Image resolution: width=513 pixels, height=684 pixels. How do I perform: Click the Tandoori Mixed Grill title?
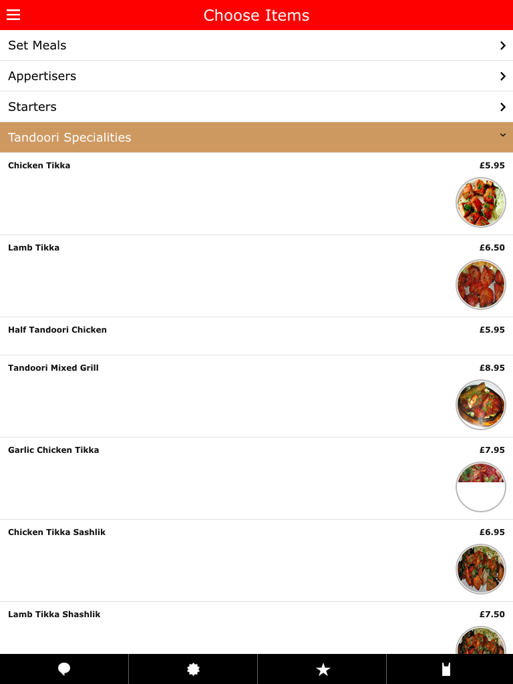[x=53, y=368]
